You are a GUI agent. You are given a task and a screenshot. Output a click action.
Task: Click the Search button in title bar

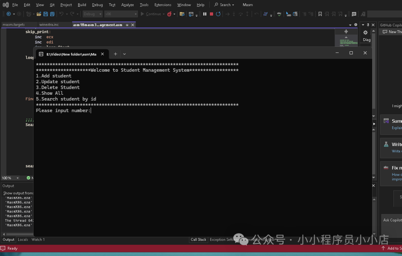point(224,5)
